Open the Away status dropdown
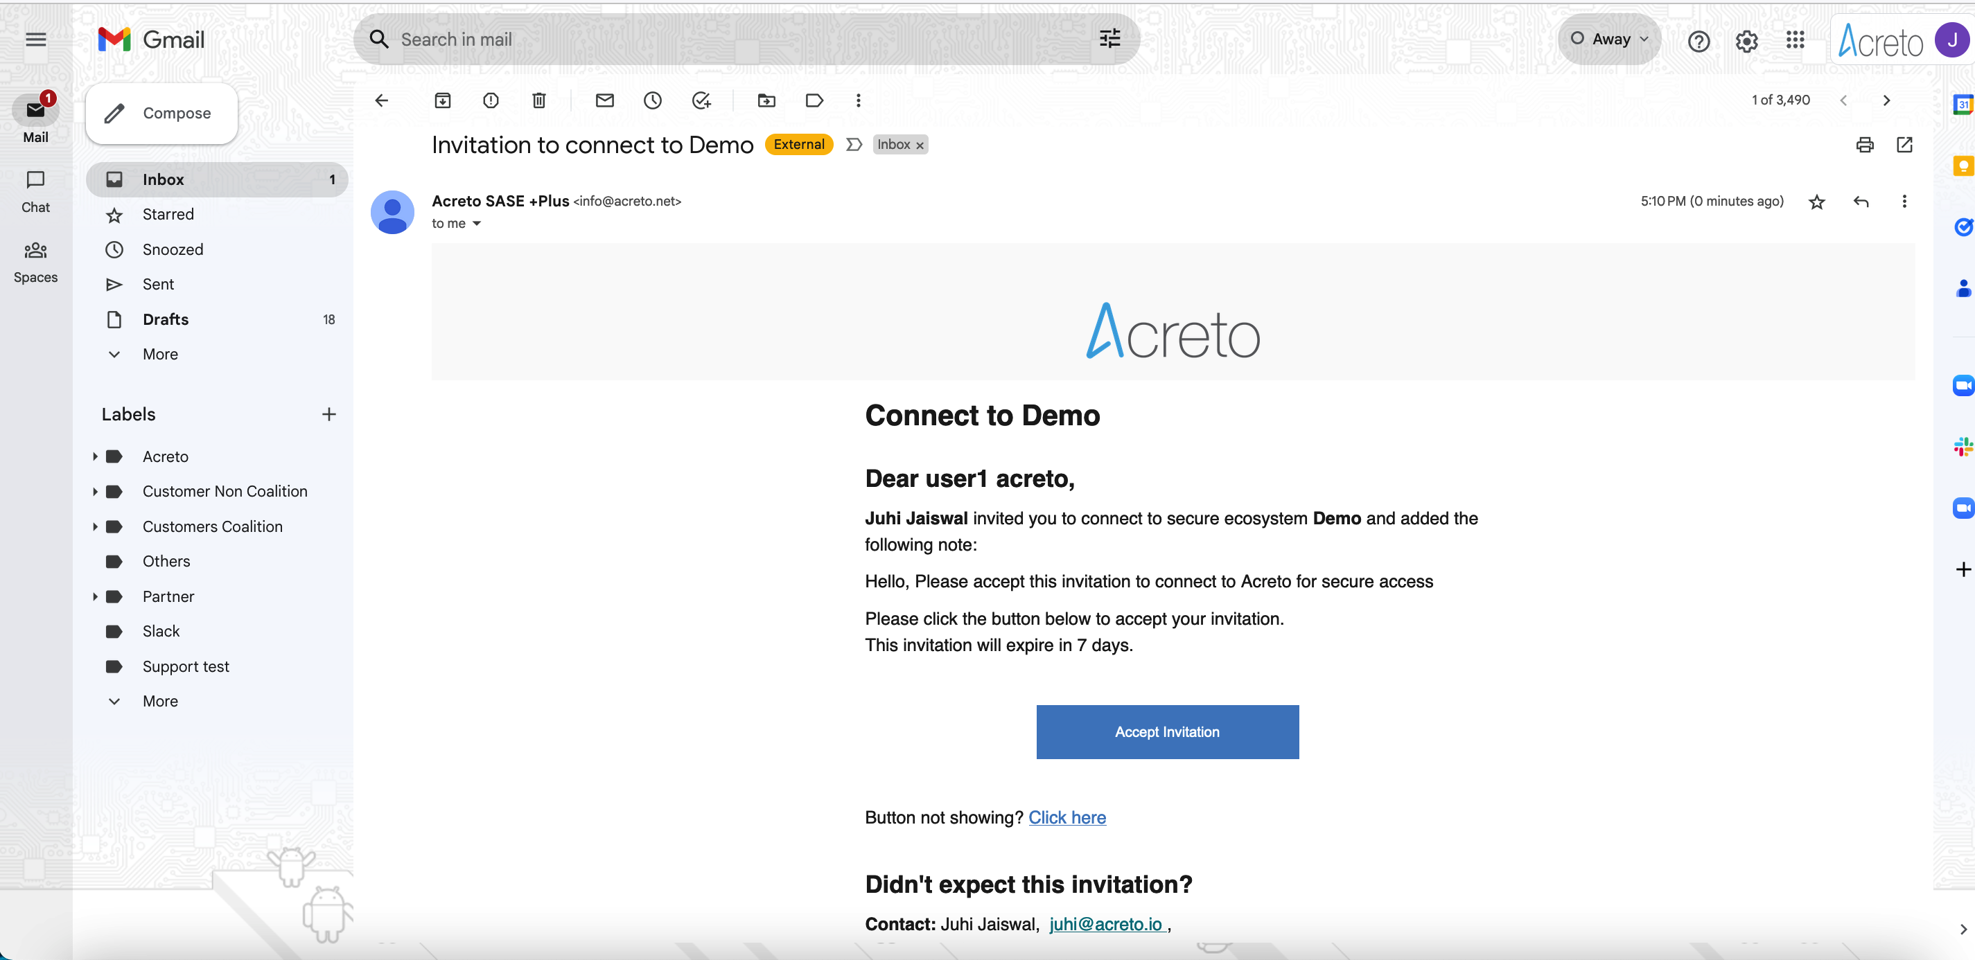Screen dimensions: 1975x960 point(1609,39)
